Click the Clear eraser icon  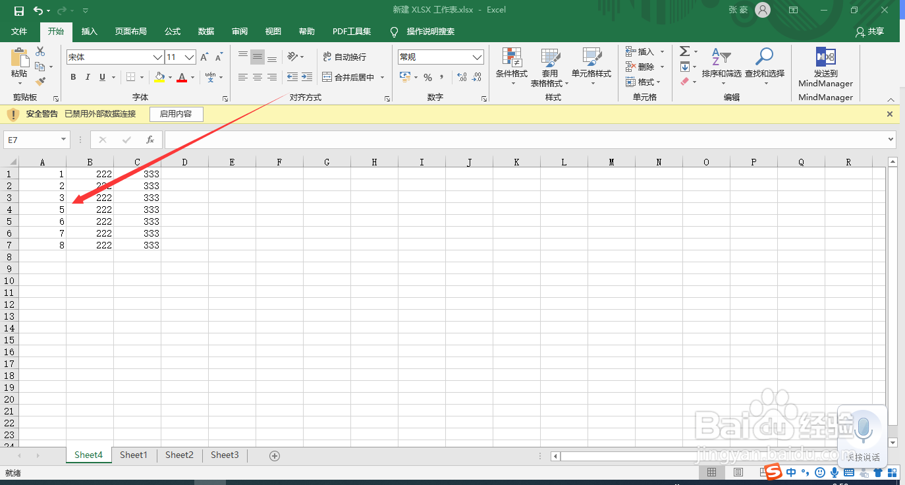684,82
